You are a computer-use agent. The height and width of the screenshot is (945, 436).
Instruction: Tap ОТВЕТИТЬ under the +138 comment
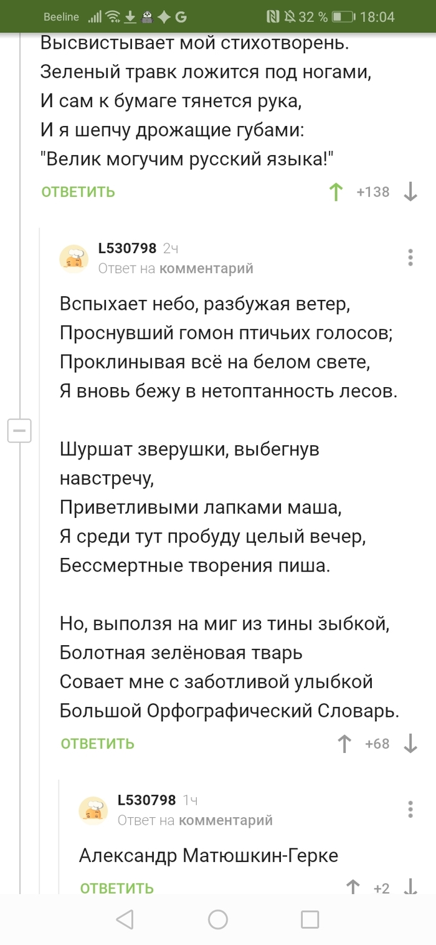click(78, 192)
